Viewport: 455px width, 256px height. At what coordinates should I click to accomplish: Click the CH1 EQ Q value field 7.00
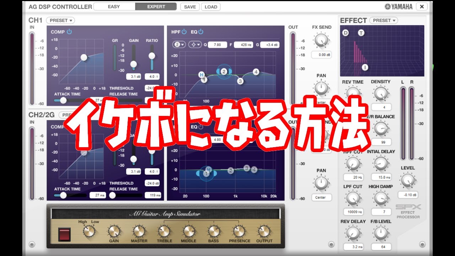click(217, 45)
